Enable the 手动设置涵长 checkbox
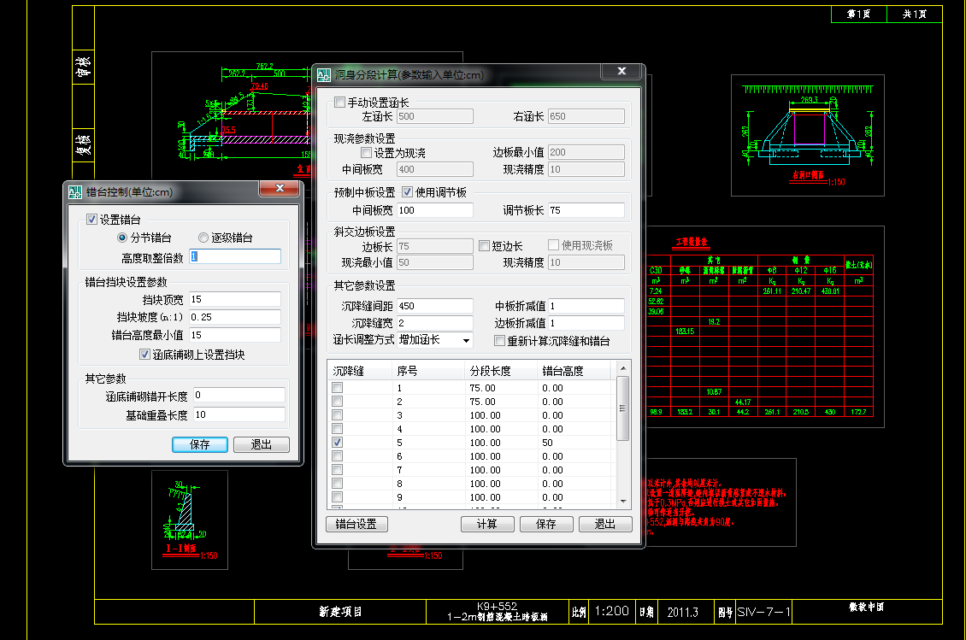This screenshot has height=640, width=966. (339, 103)
